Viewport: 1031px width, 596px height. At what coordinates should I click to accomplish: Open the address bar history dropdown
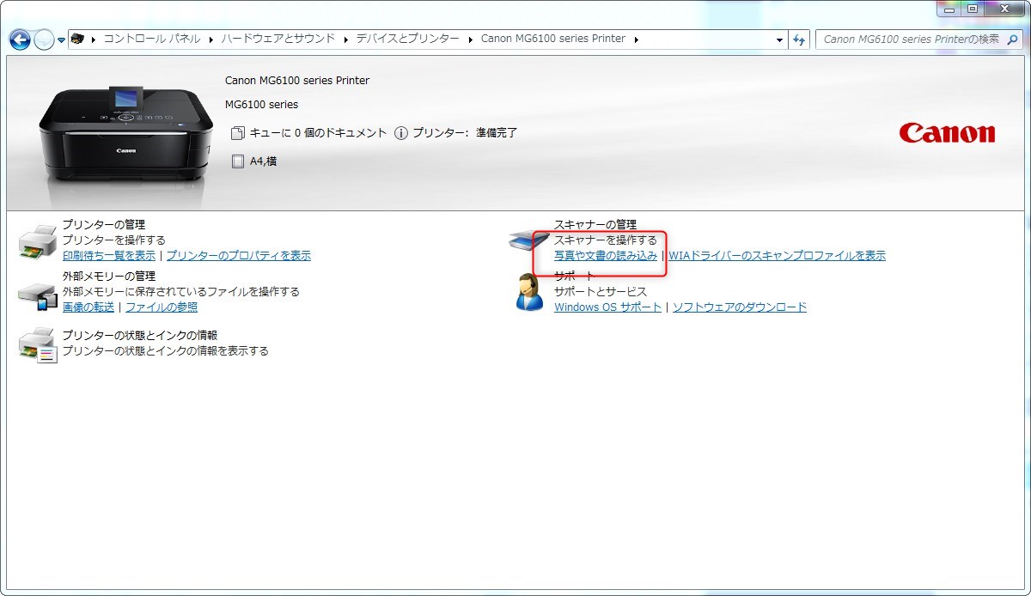779,40
